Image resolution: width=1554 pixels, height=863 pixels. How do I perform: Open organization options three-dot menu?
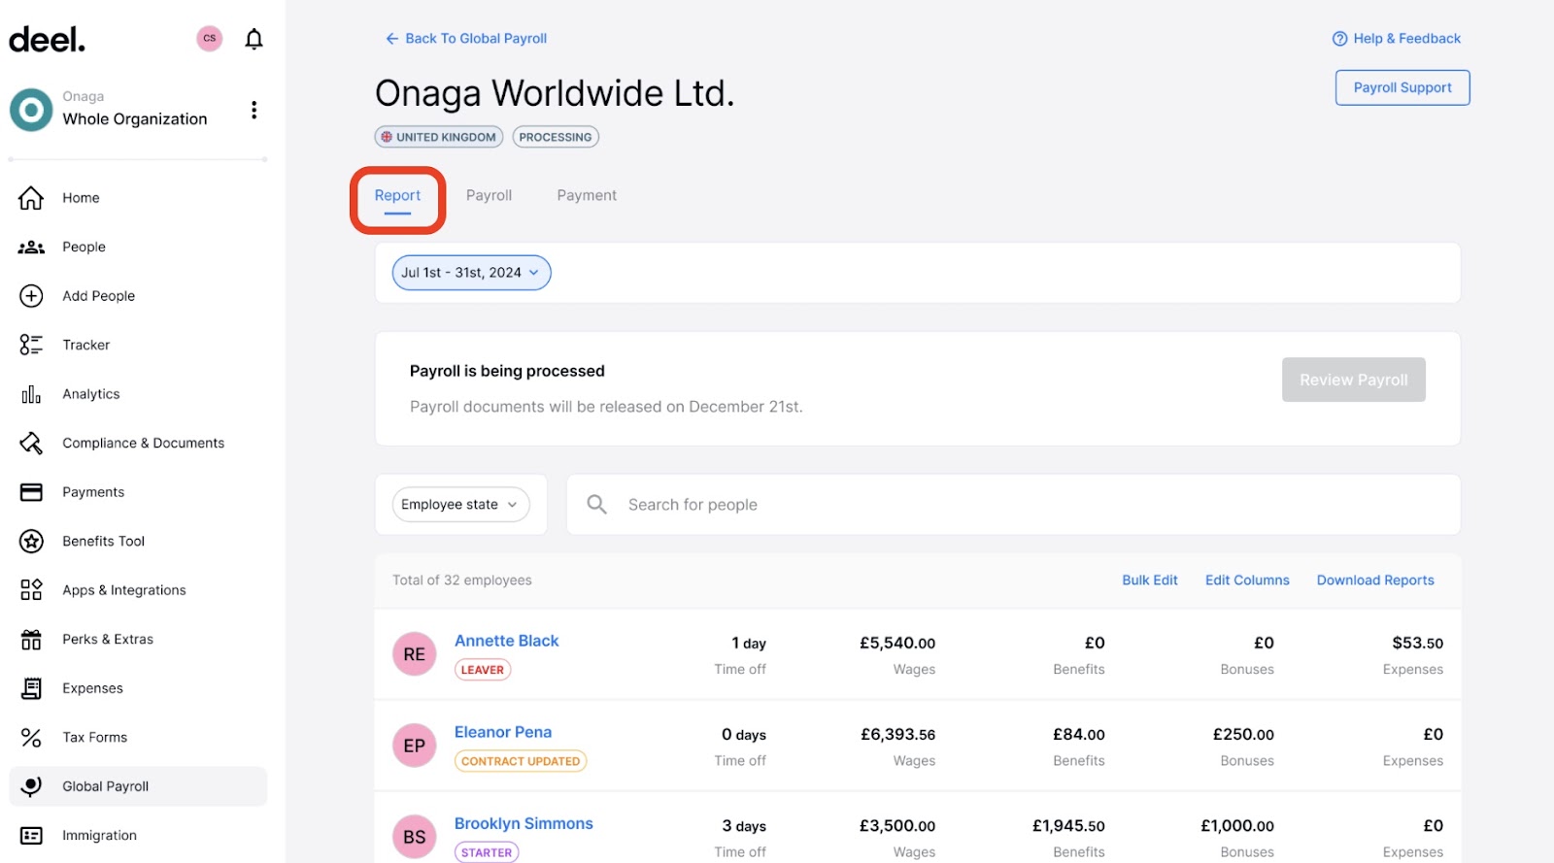253,110
